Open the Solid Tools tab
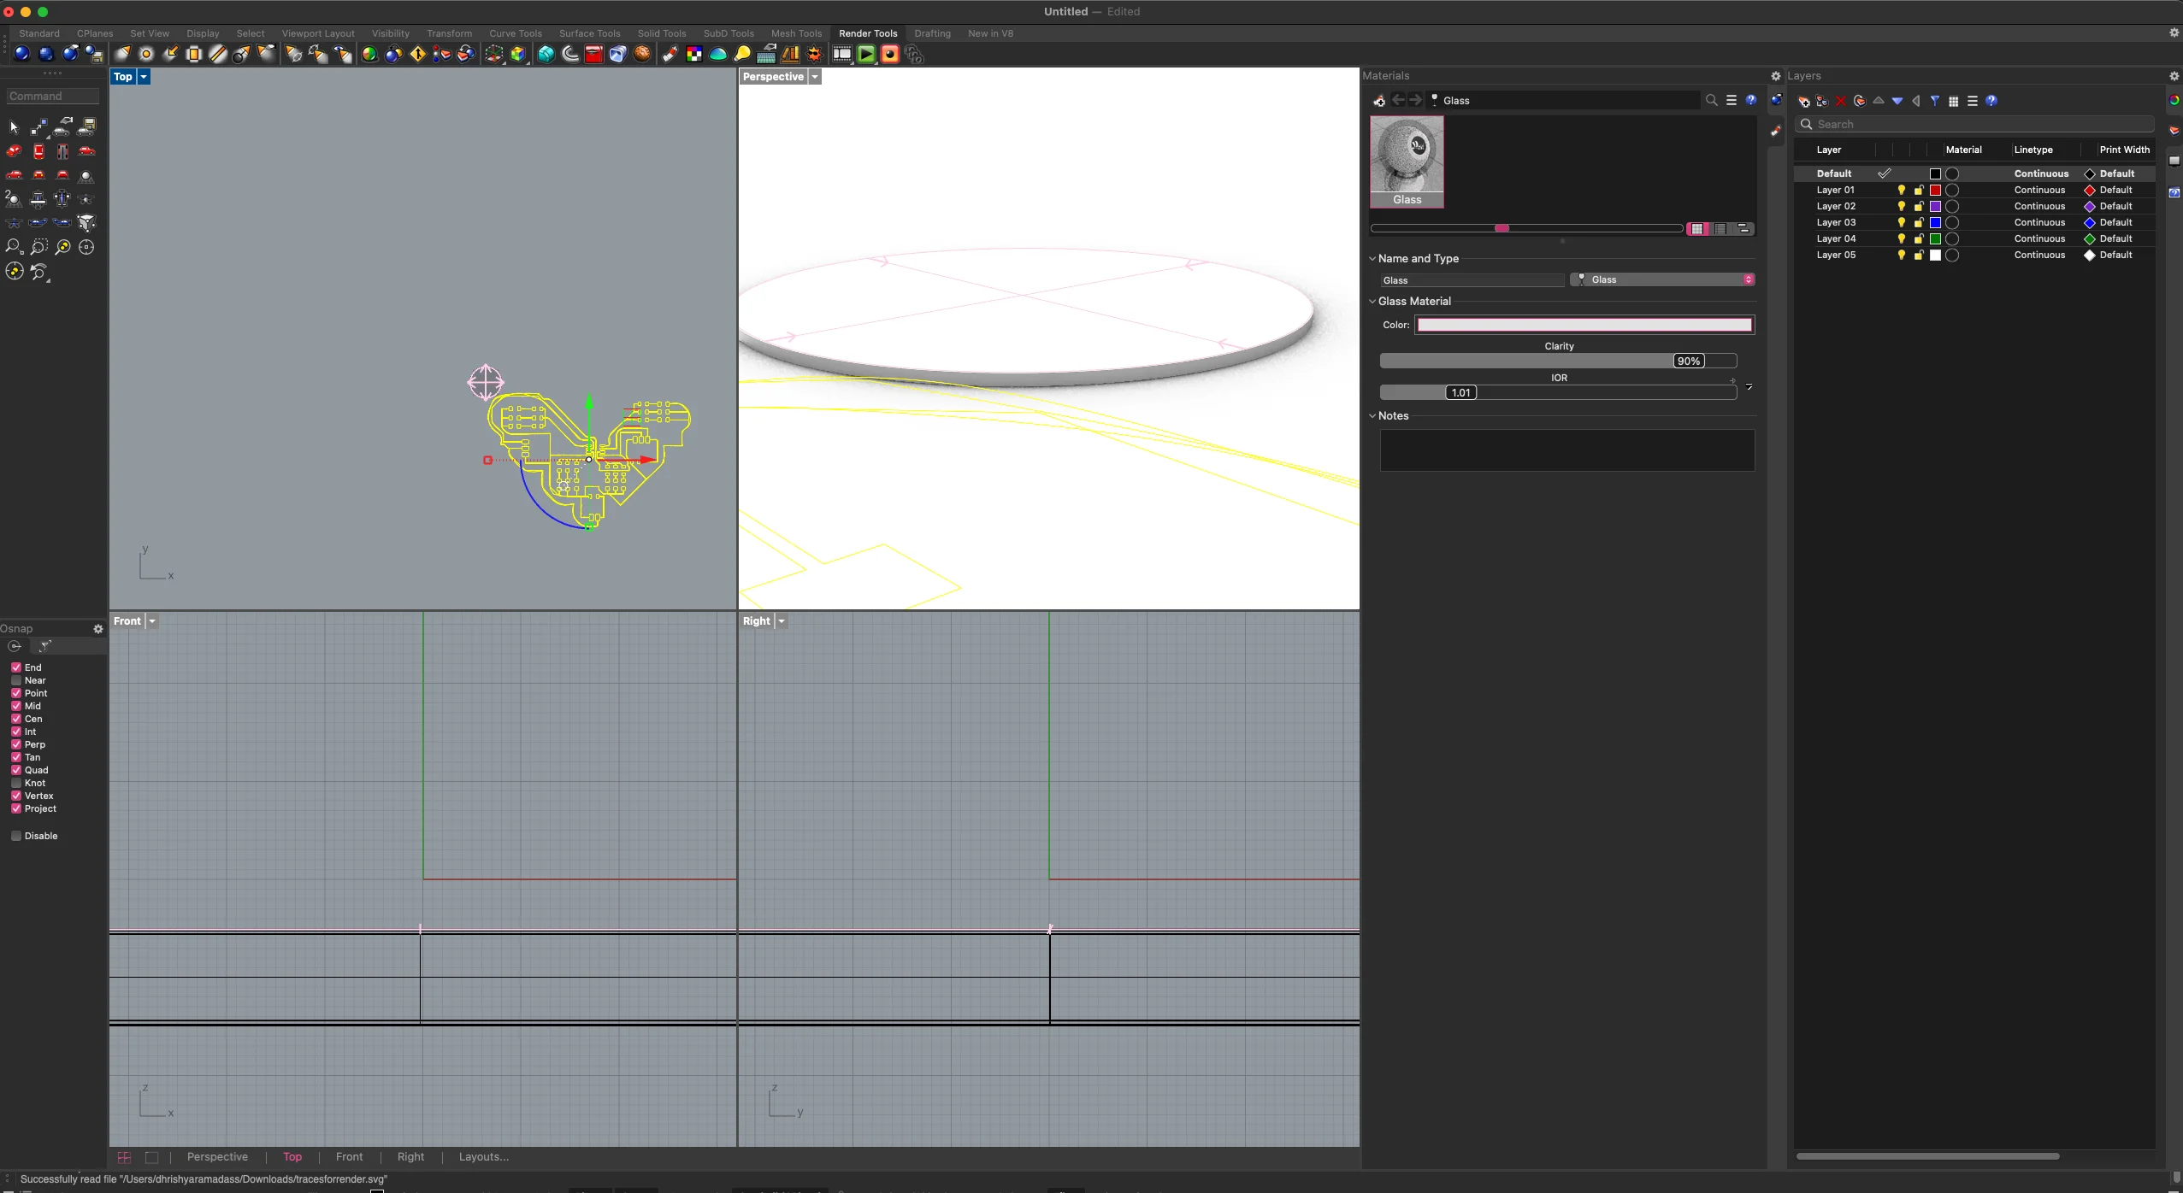The image size is (2183, 1193). coord(662,33)
